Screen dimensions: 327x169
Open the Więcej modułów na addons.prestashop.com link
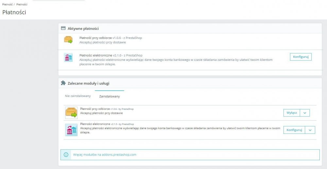pos(105,155)
